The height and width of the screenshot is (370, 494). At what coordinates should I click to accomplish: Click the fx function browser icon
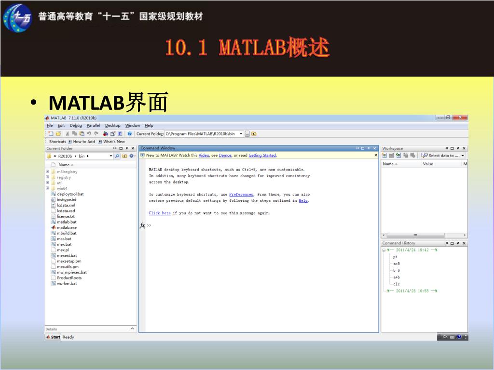[x=142, y=225]
